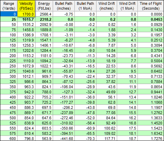Select the Bullet Path (inches) header
The image size is (164, 141).
[64, 6]
